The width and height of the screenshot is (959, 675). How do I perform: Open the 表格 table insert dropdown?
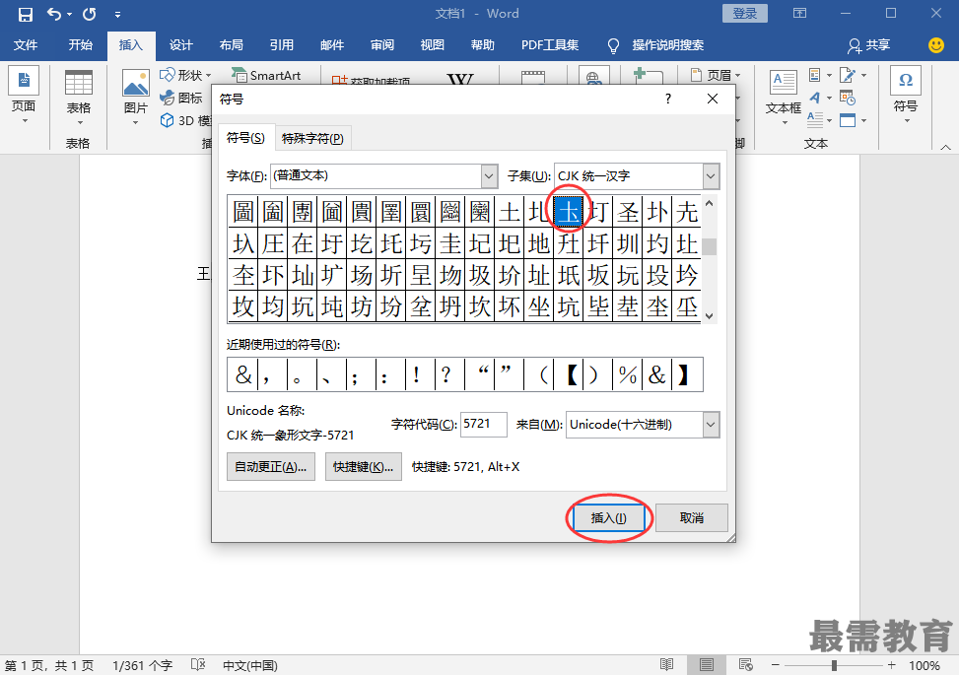(78, 98)
